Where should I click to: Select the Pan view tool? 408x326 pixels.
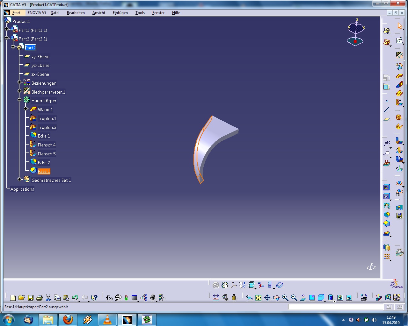(267, 298)
